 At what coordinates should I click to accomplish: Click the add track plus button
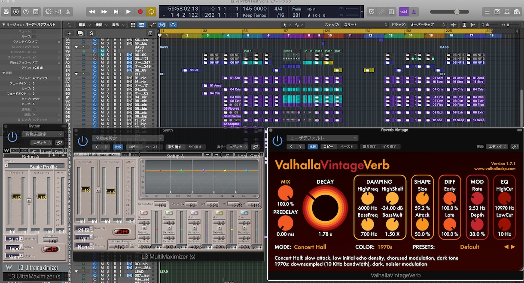[69, 33]
